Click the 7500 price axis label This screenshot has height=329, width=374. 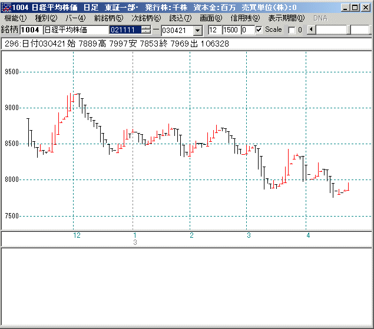[11, 216]
